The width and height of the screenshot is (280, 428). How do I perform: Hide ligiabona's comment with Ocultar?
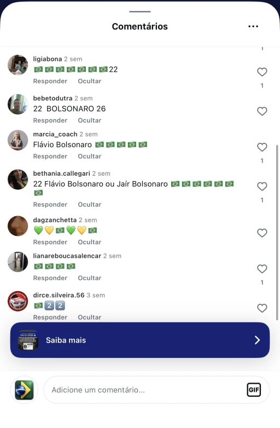(x=90, y=81)
